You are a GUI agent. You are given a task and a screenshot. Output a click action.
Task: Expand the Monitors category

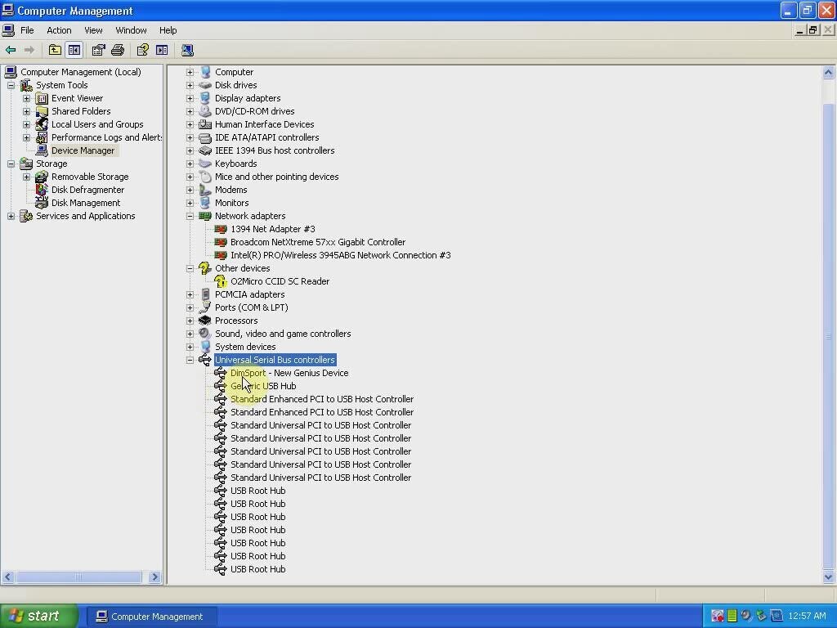[190, 203]
